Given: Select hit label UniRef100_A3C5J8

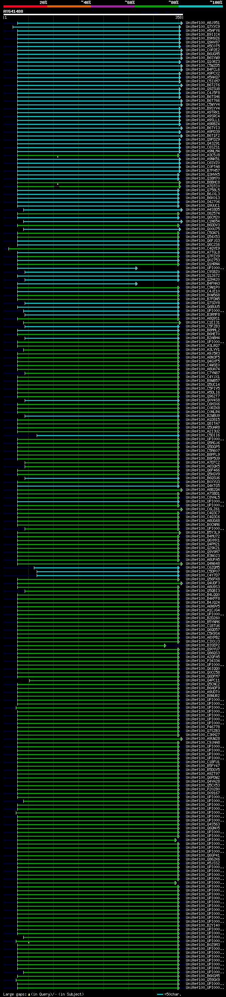Looking at the screenshot, I should pos(202,155).
